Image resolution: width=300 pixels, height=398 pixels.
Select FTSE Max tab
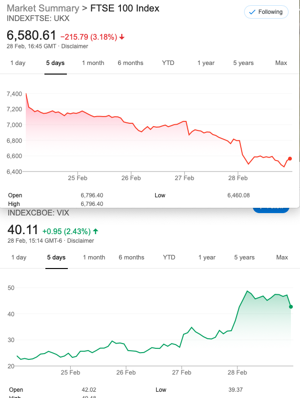(281, 63)
